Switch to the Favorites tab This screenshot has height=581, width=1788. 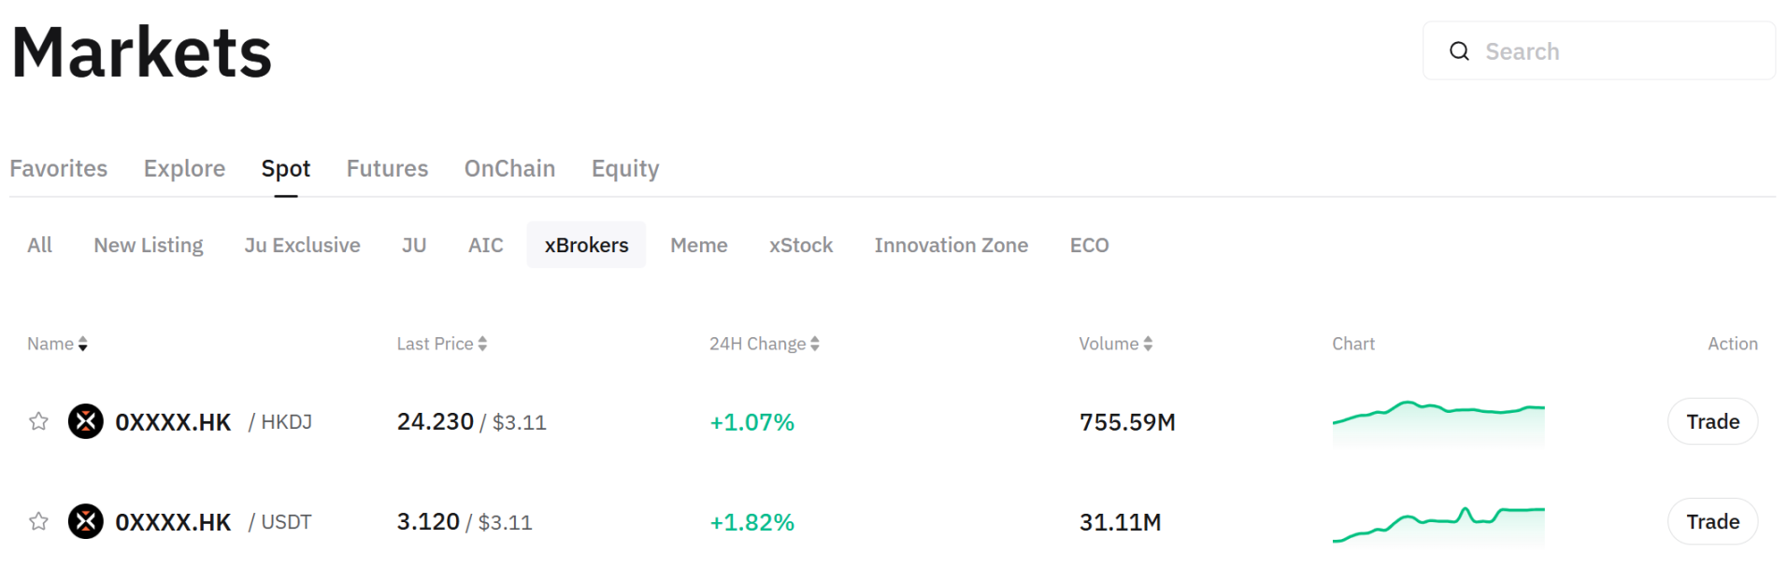coord(59,168)
